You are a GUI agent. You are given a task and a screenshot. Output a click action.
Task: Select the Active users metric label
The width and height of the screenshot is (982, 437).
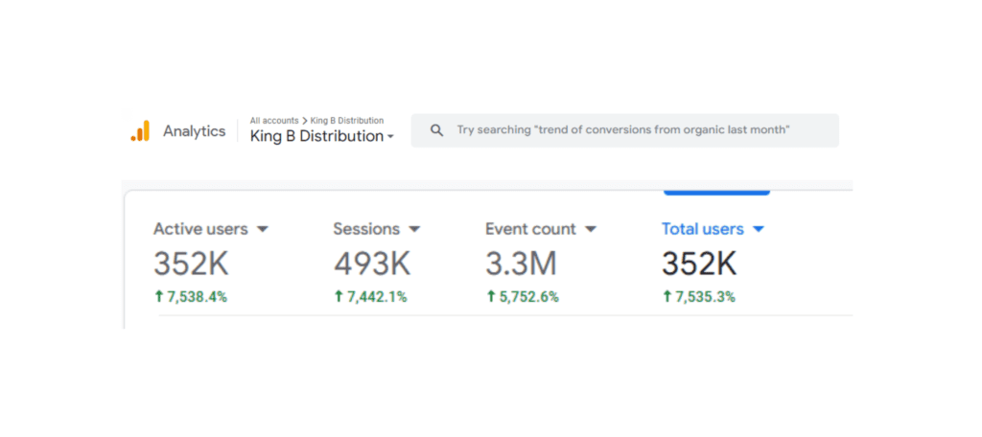(200, 229)
